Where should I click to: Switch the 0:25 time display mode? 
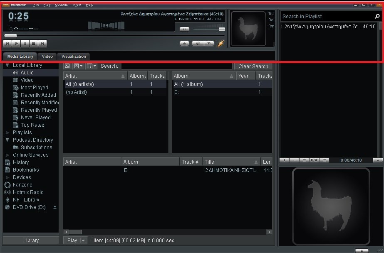[x=19, y=16]
